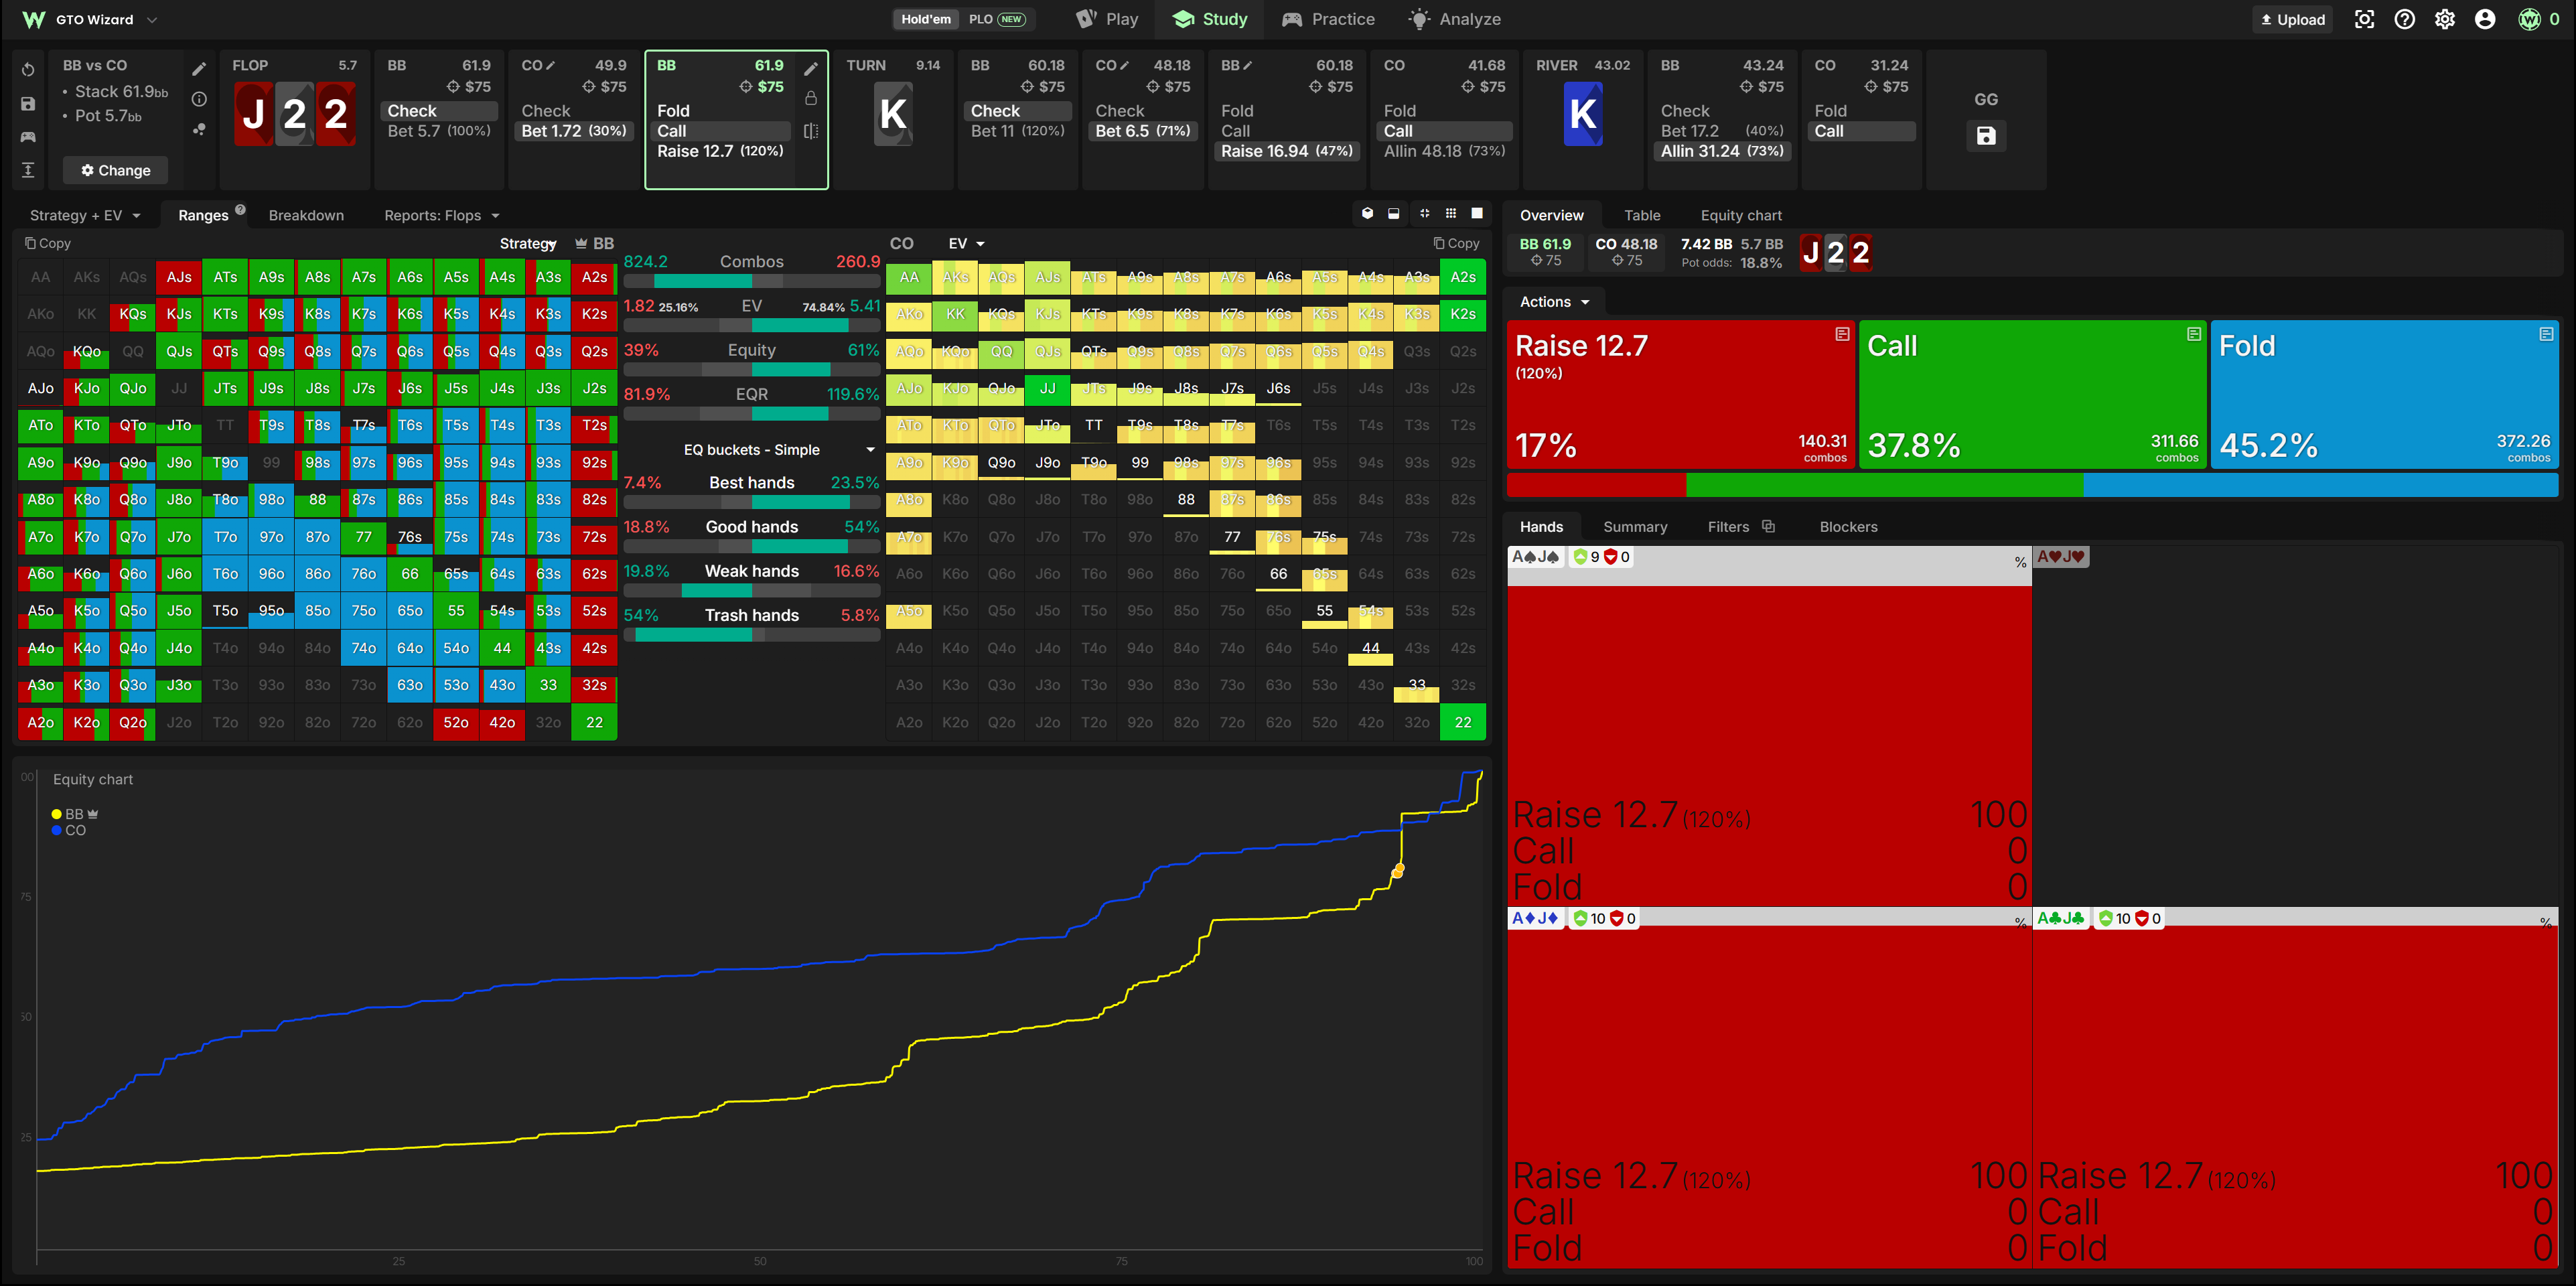Image resolution: width=2576 pixels, height=1286 pixels.
Task: Switch to the Equity chart tab
Action: 1741,215
